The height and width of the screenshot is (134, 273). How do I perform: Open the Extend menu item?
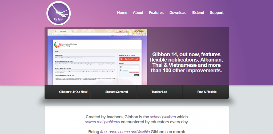pyautogui.click(x=198, y=12)
